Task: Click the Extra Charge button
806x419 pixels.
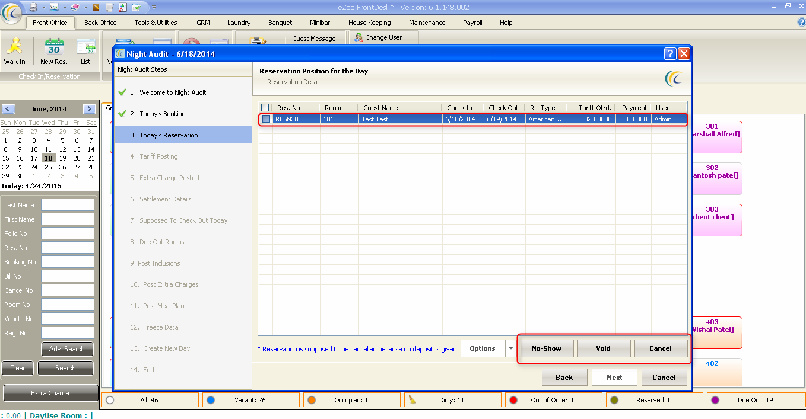Action: (x=50, y=393)
